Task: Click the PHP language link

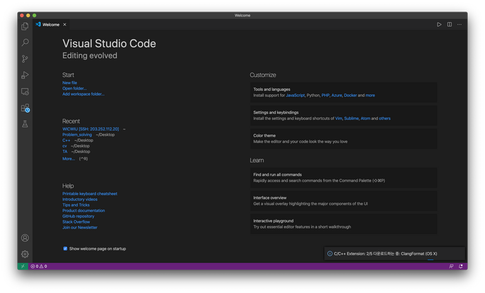Action: 325,95
